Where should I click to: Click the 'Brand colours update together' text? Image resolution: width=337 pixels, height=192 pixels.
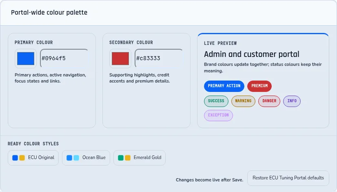263,68
